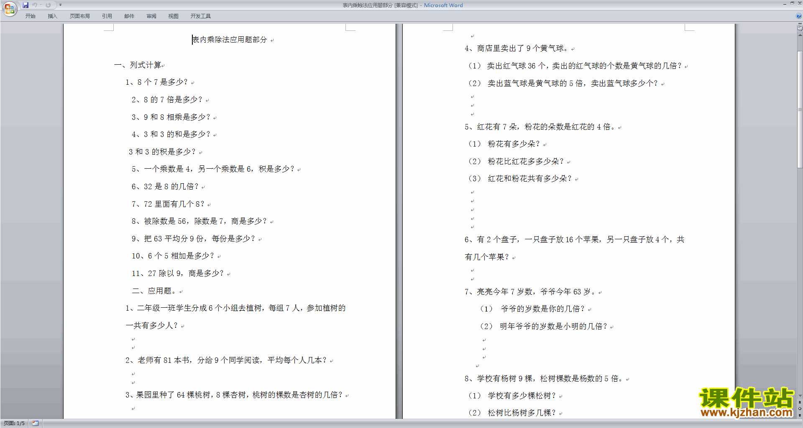Screen dimensions: 803x428
Task: Click the line 6、32是8的几倍？
Action: tap(165, 187)
